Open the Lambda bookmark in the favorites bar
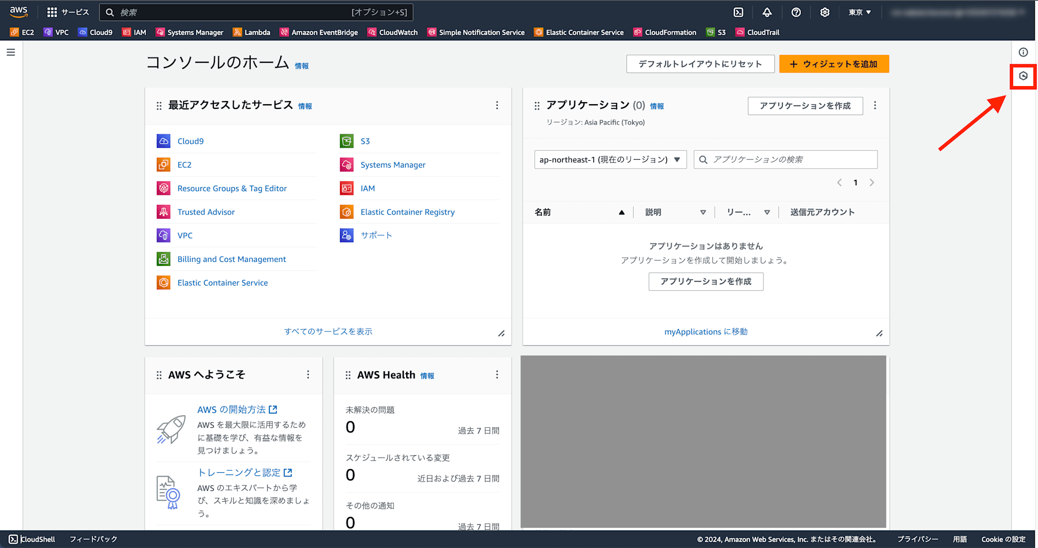The width and height of the screenshot is (1038, 548). pos(252,32)
